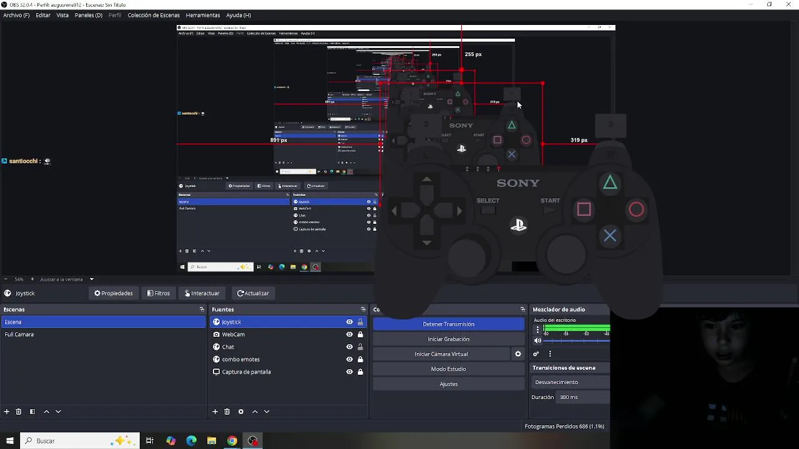This screenshot has height=449, width=799.
Task: Click Filtros button
Action: pos(159,293)
